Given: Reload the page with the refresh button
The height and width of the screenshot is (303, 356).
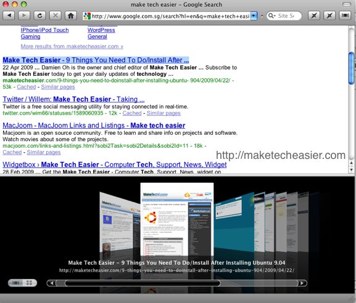Looking at the screenshot, I should [x=39, y=15].
